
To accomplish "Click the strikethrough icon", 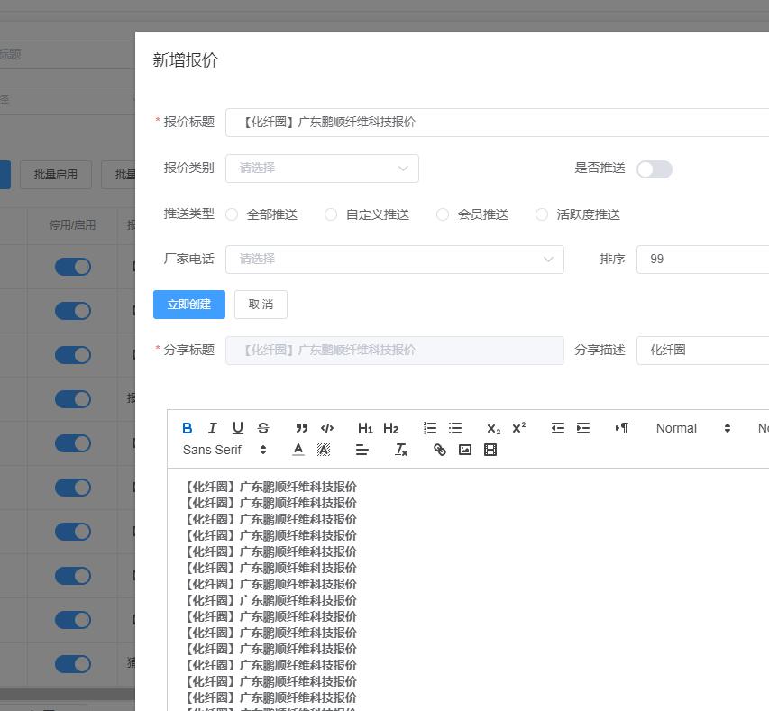I will coord(263,428).
